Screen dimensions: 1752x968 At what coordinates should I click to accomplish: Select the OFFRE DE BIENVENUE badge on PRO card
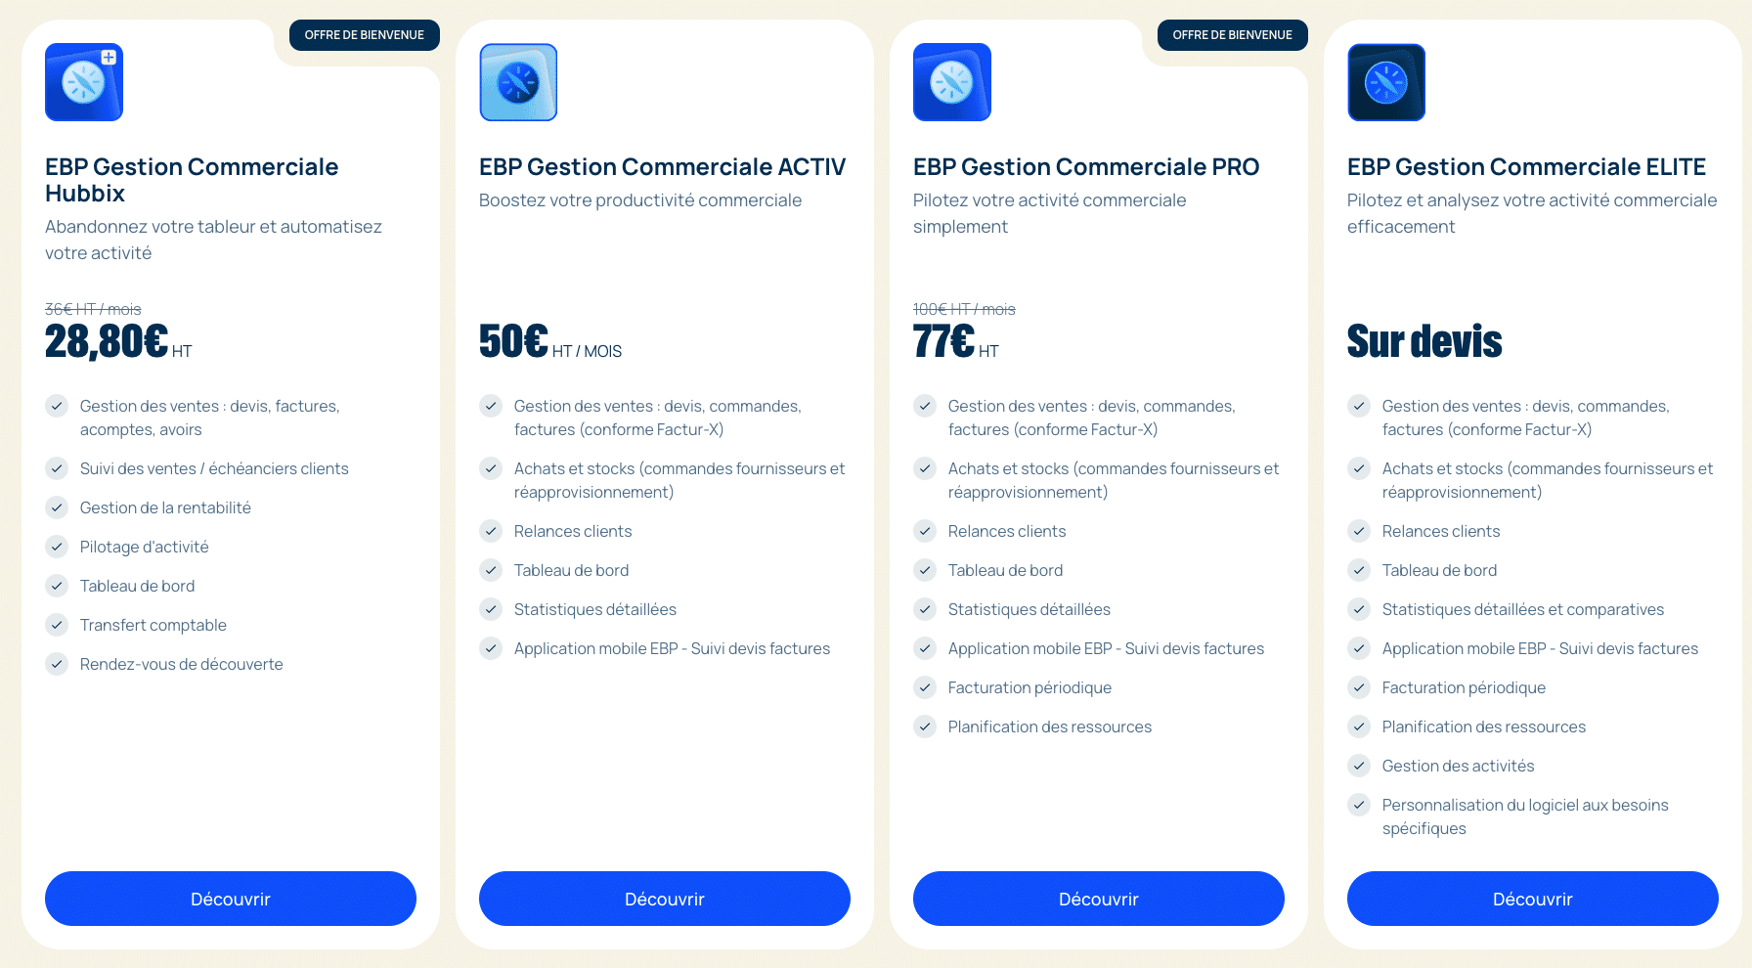pos(1232,34)
